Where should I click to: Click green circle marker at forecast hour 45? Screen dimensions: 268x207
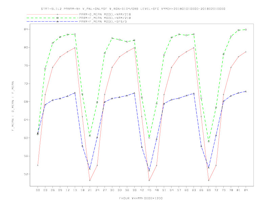149,138
